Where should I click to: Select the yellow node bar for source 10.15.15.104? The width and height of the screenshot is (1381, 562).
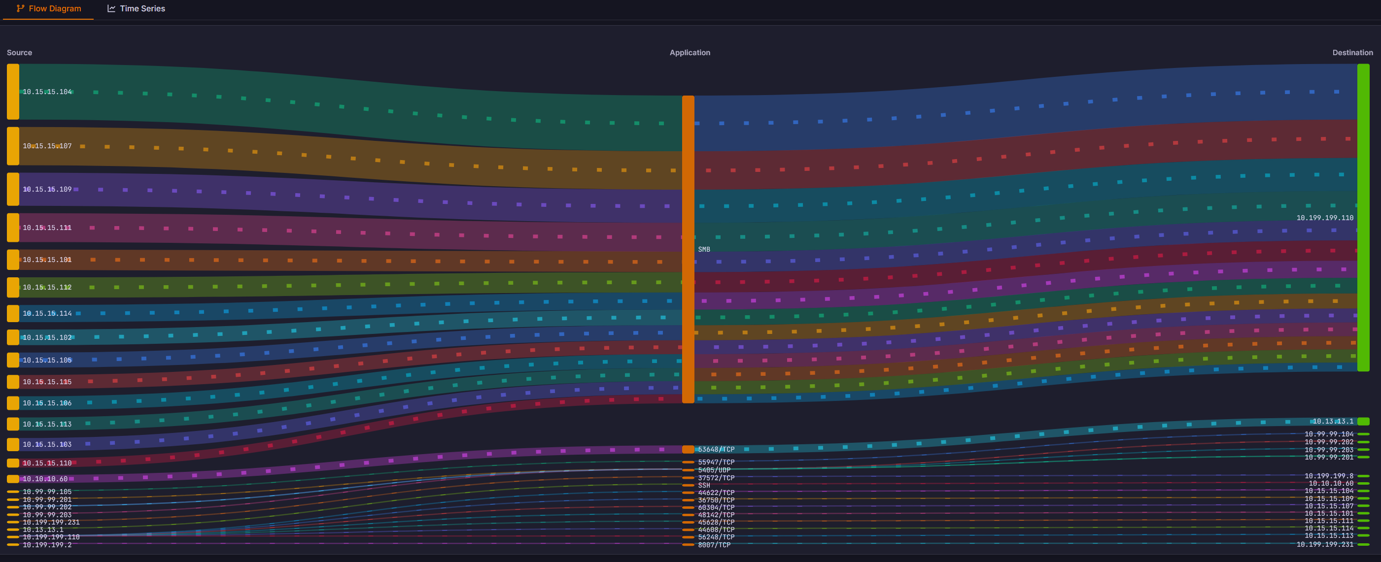coord(12,92)
